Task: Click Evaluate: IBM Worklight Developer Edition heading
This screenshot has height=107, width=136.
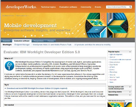Action: click(x=42, y=52)
